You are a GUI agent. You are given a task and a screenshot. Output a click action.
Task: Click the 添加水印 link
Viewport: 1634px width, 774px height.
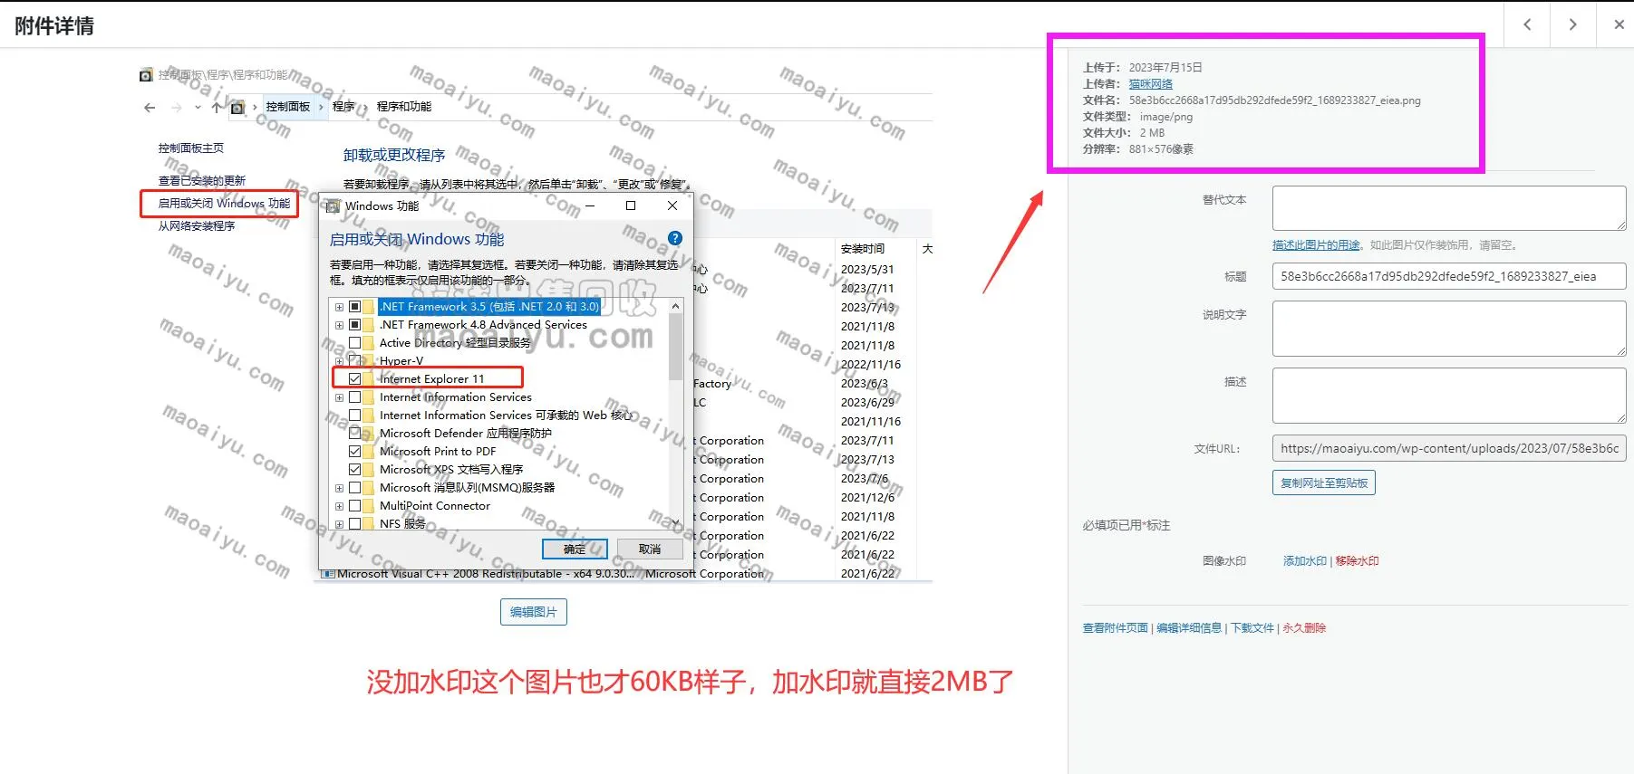1305,561
